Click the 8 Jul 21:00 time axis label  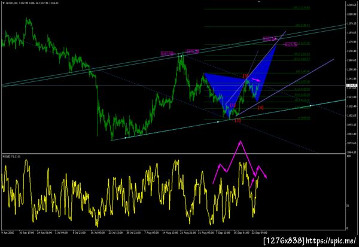[79, 233]
